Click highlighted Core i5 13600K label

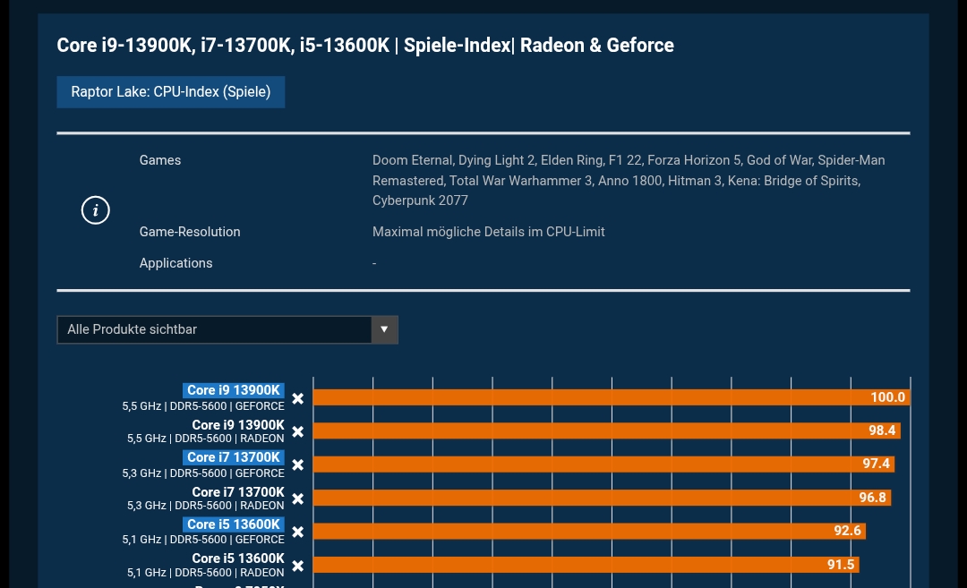click(233, 524)
